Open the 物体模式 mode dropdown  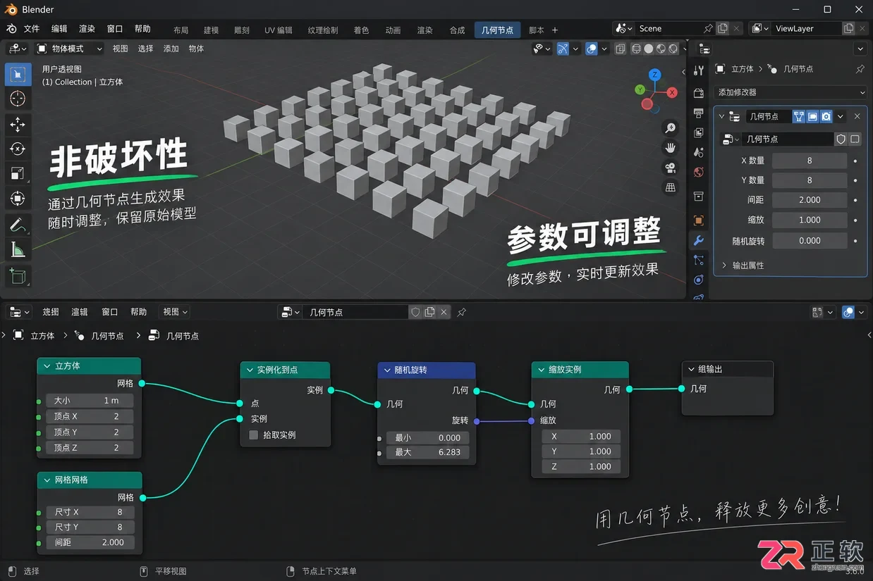point(69,49)
